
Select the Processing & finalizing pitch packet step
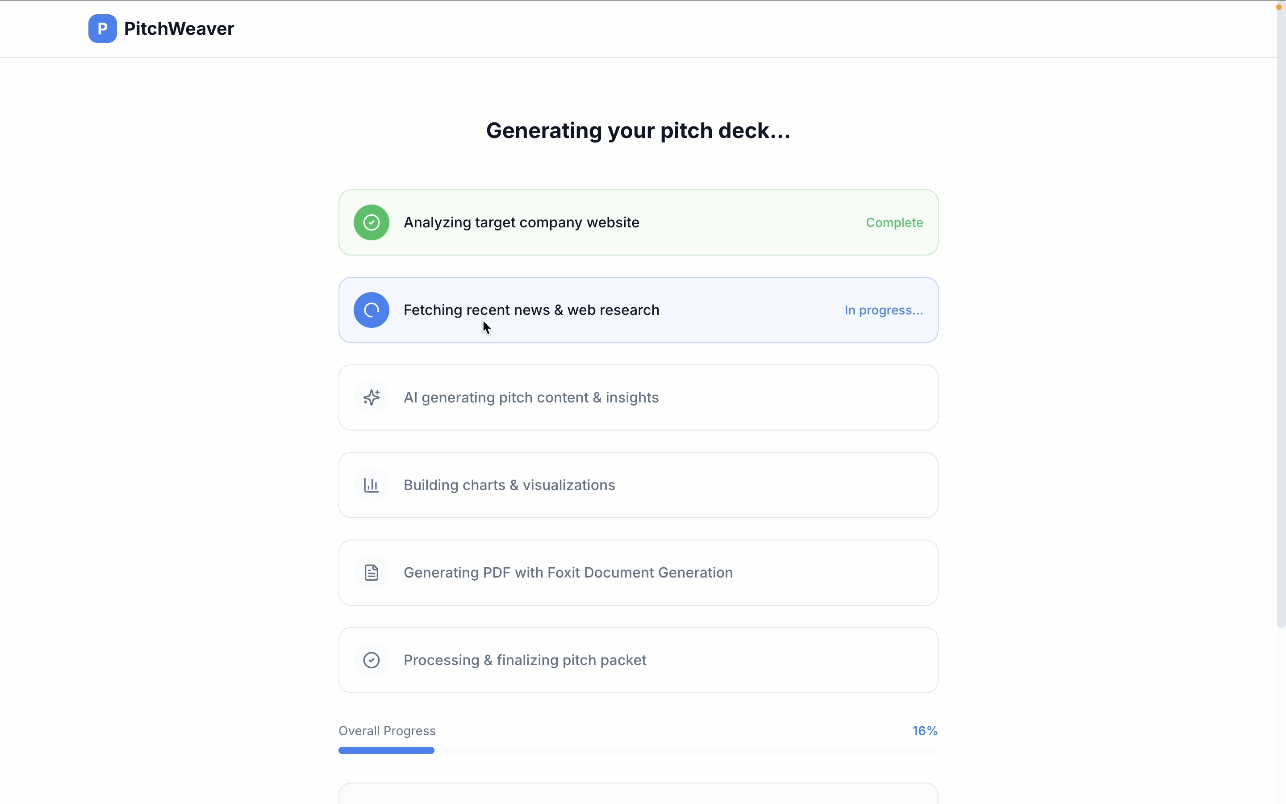click(525, 660)
